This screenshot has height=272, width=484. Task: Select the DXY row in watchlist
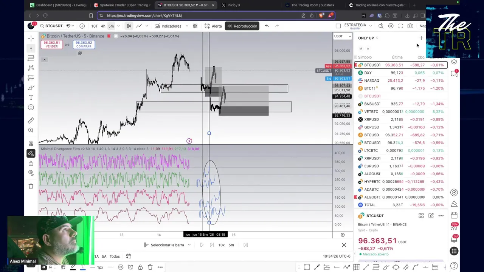(401, 73)
